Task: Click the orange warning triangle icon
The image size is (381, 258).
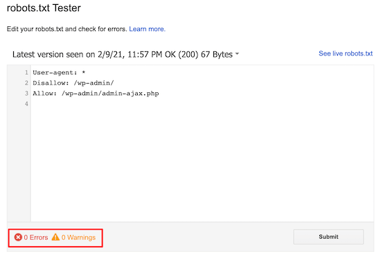Action: 55,237
